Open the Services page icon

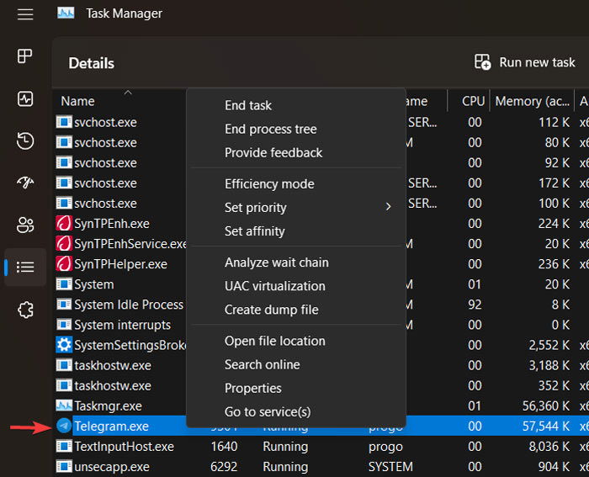[x=25, y=309]
